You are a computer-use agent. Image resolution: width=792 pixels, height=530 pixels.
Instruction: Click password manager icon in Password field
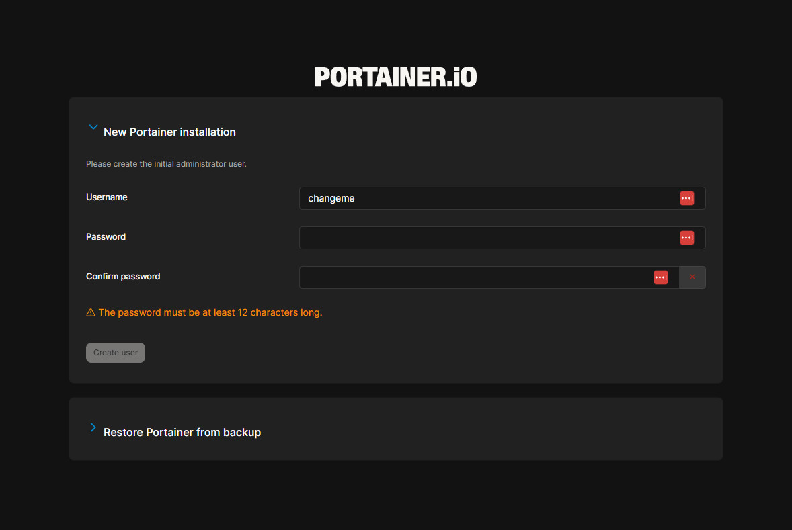pos(686,238)
